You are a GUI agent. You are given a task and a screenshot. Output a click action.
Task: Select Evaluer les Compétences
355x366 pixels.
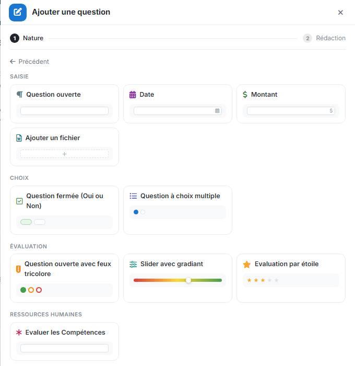point(64,341)
